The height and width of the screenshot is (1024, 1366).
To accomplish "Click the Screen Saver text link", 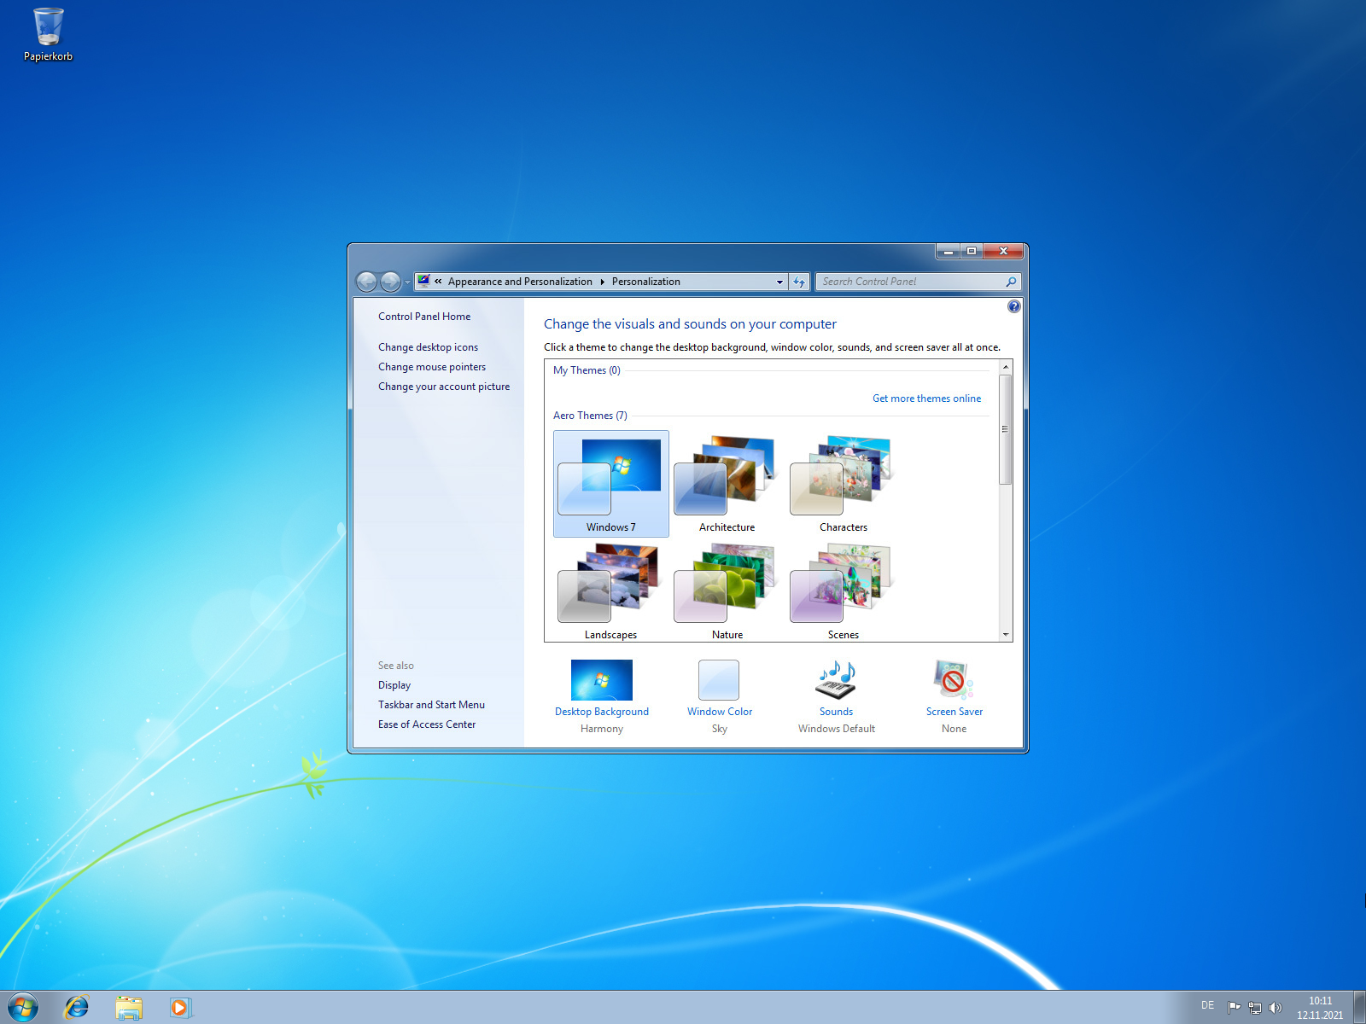I will tap(954, 712).
